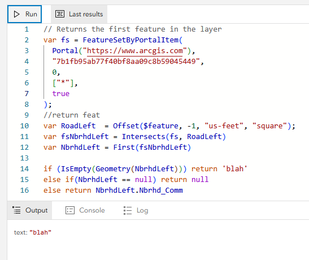Image resolution: width=309 pixels, height=260 pixels.
Task: Run the Arcade expression
Action: (25, 14)
